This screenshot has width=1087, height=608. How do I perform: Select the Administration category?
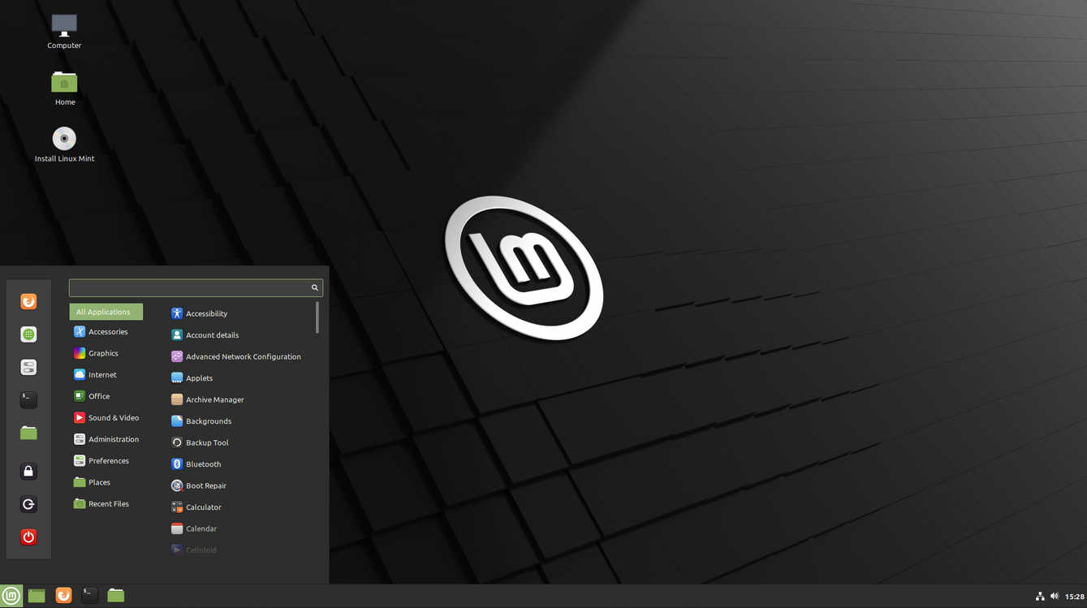point(106,439)
